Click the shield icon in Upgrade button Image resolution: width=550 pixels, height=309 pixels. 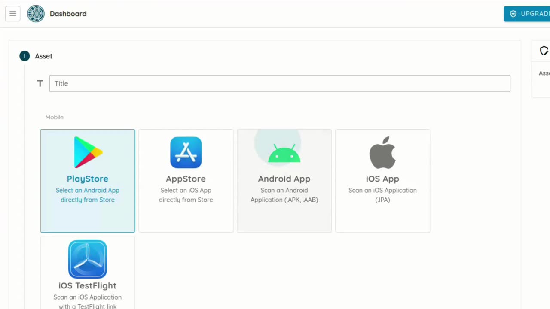pyautogui.click(x=513, y=14)
